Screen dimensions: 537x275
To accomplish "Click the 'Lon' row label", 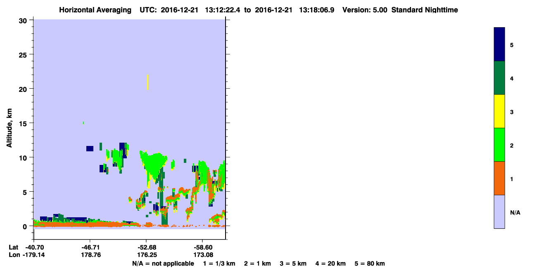I will pyautogui.click(x=14, y=255).
